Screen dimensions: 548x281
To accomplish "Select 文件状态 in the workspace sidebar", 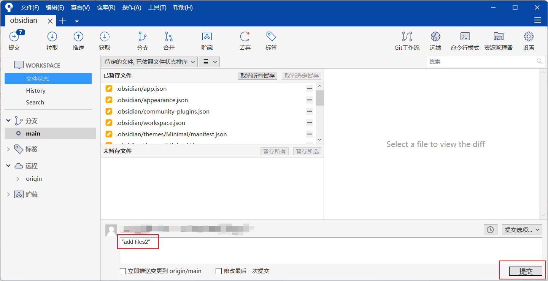I will coord(48,79).
